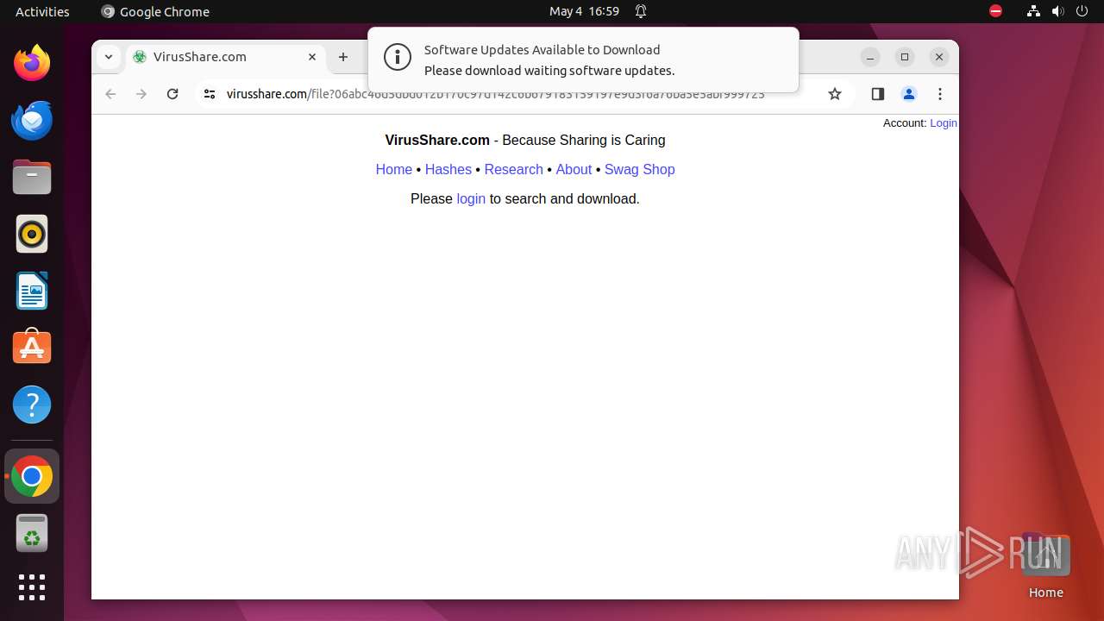
Task: Close the Chrome window
Action: point(939,57)
